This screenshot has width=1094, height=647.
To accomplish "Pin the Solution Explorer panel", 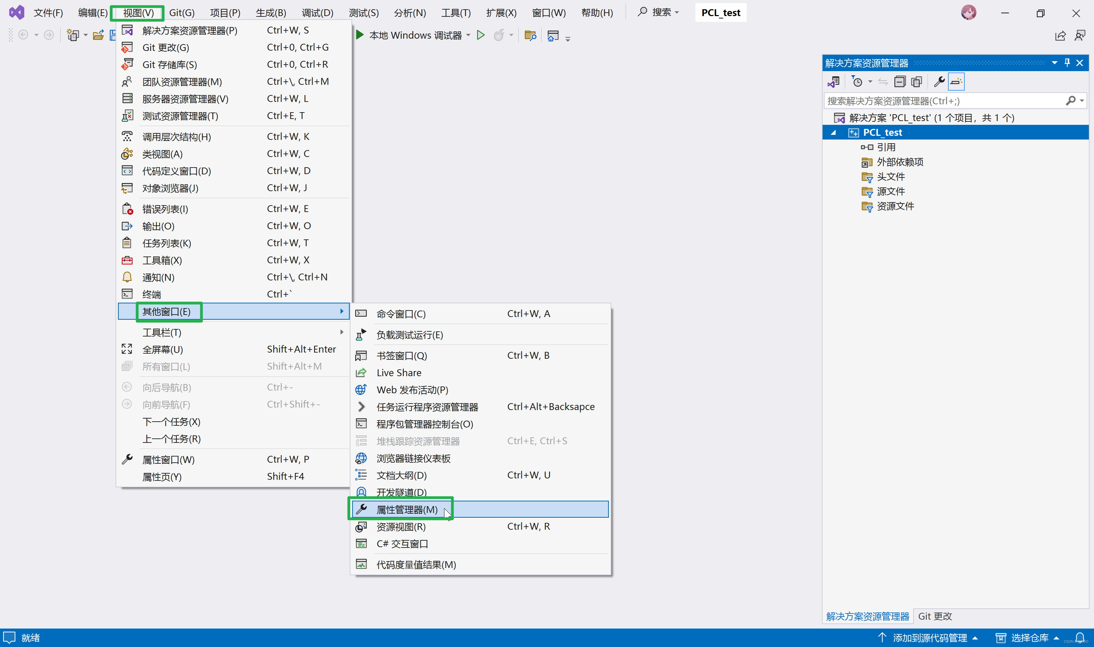I will [x=1067, y=62].
